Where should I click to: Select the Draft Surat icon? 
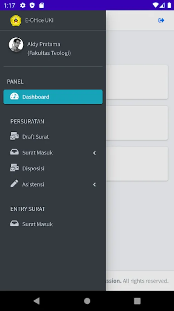pos(14,136)
